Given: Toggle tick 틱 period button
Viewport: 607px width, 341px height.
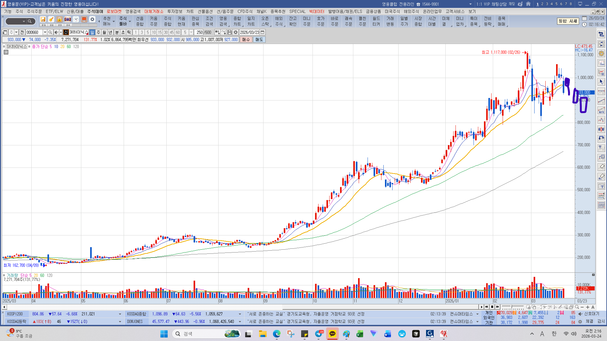Looking at the screenshot, I should tap(129, 32).
